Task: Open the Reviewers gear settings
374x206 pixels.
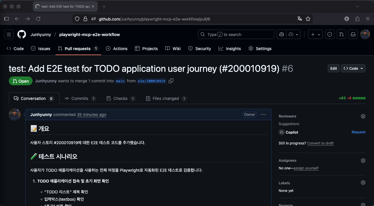Action: point(363,116)
